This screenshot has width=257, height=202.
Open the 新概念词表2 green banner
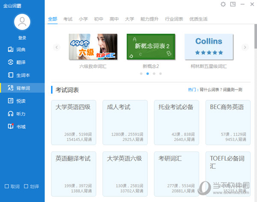click(151, 47)
